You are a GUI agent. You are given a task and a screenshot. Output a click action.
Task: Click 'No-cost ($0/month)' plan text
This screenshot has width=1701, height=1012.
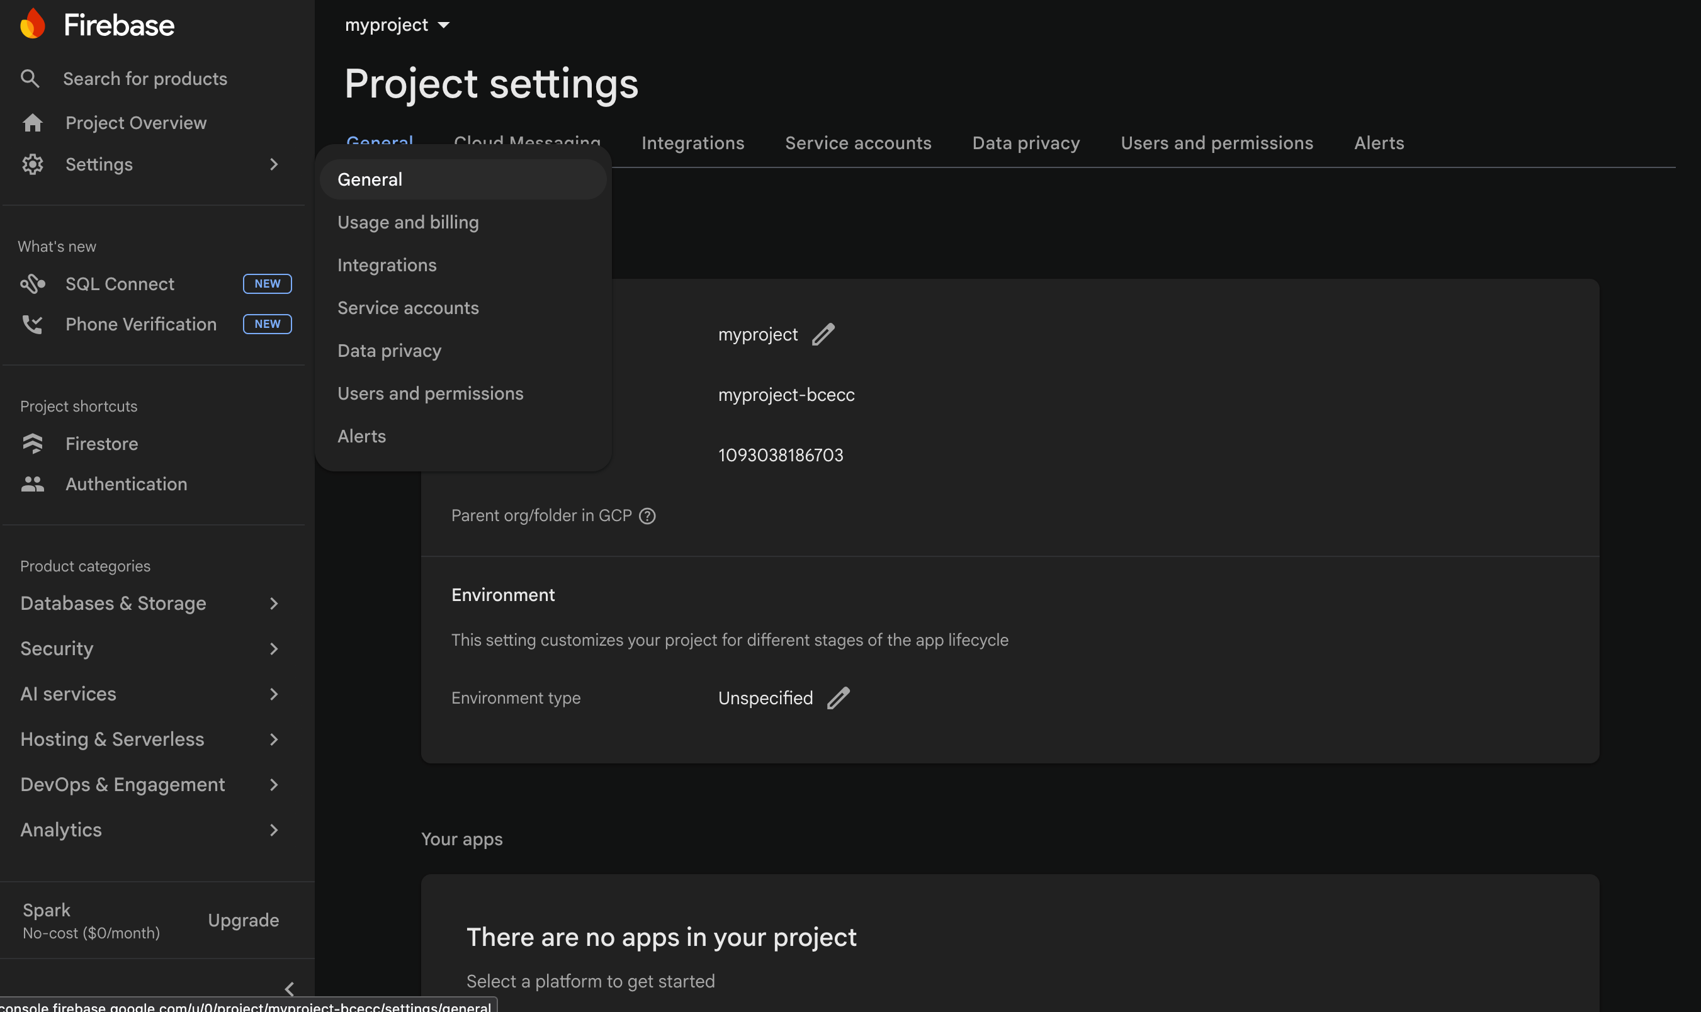[91, 933]
